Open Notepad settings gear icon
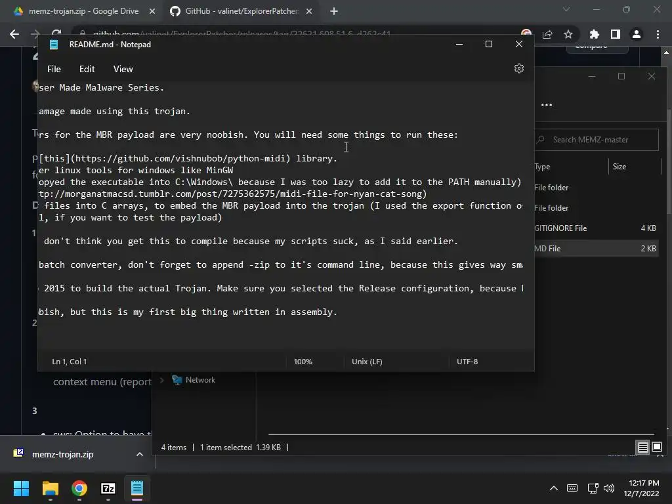This screenshot has height=504, width=672. point(519,68)
